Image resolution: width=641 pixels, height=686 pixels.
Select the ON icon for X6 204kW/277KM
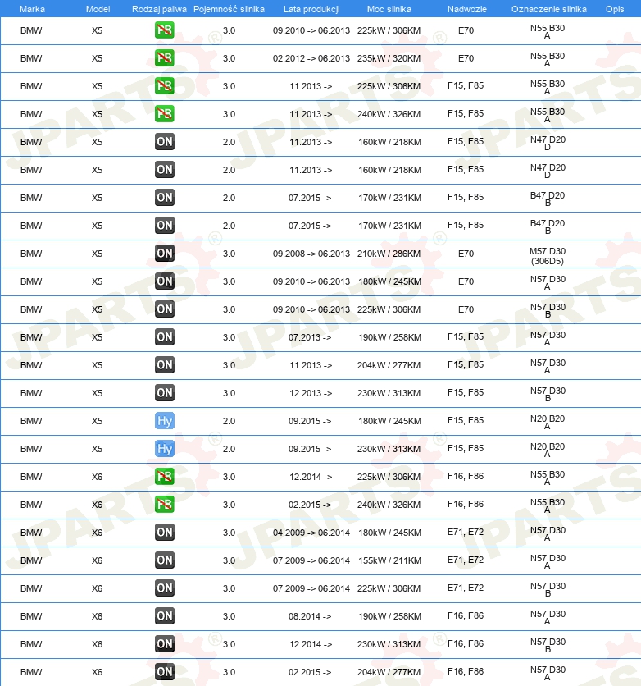pos(164,672)
